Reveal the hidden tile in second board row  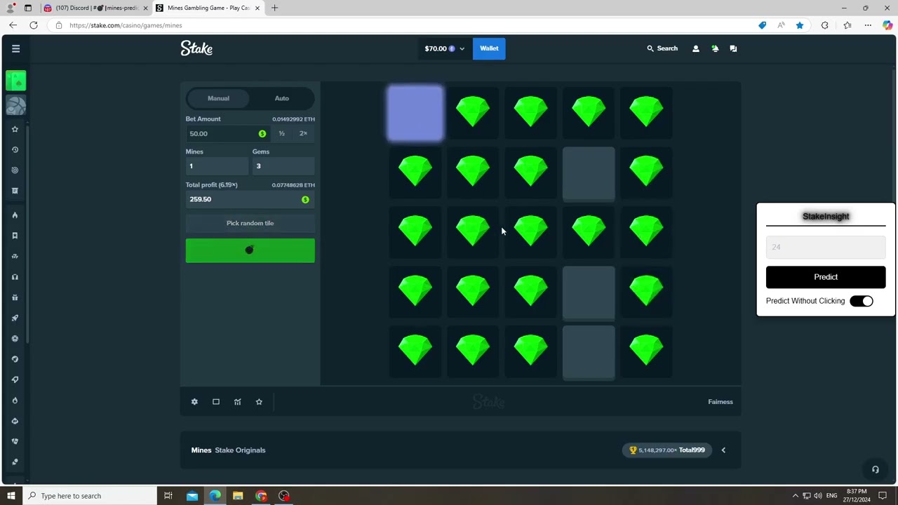tap(589, 173)
